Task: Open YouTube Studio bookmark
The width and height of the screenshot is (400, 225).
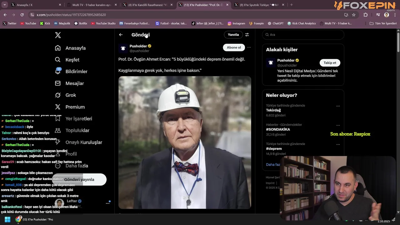Action: coord(103,23)
